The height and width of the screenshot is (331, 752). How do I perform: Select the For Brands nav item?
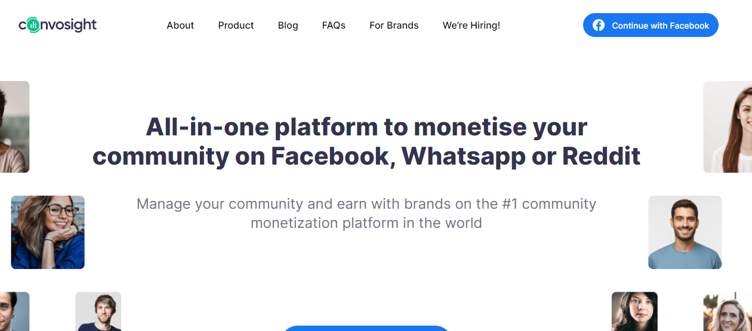pos(394,25)
